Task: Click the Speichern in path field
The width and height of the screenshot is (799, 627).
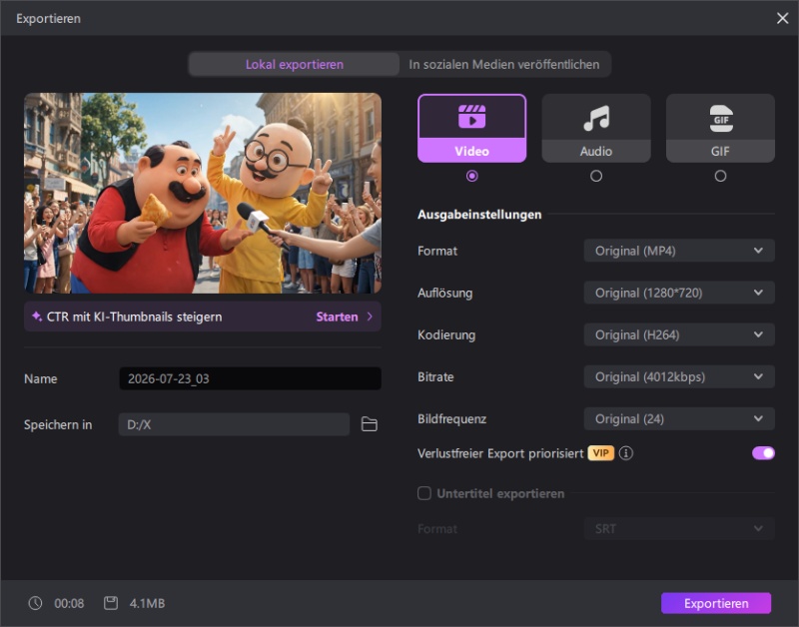Action: (x=234, y=424)
